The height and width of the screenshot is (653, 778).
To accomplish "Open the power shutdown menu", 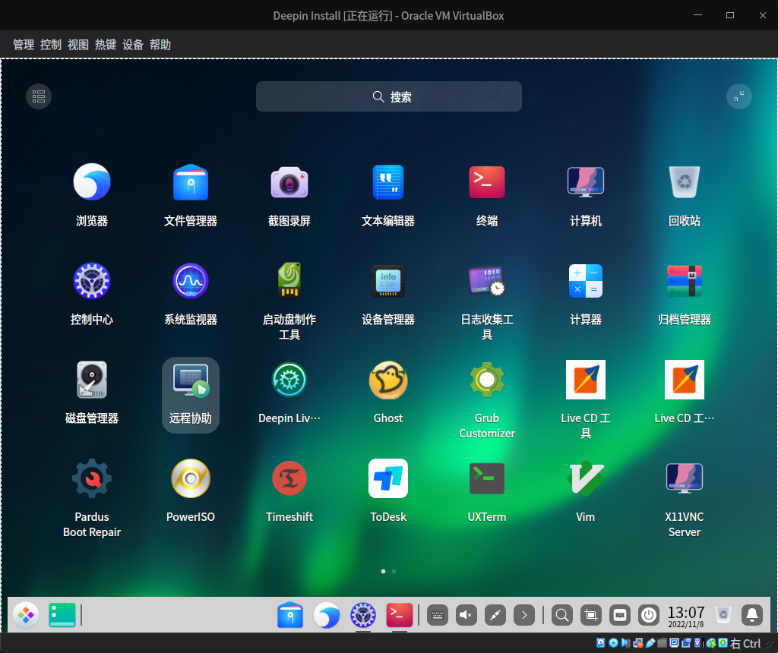I will click(x=649, y=615).
